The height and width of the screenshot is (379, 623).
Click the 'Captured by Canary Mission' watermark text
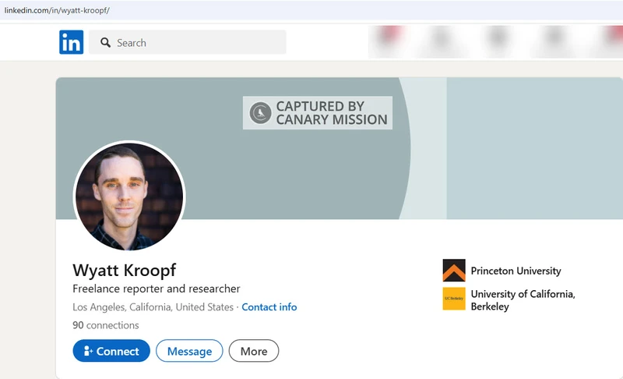tap(331, 113)
